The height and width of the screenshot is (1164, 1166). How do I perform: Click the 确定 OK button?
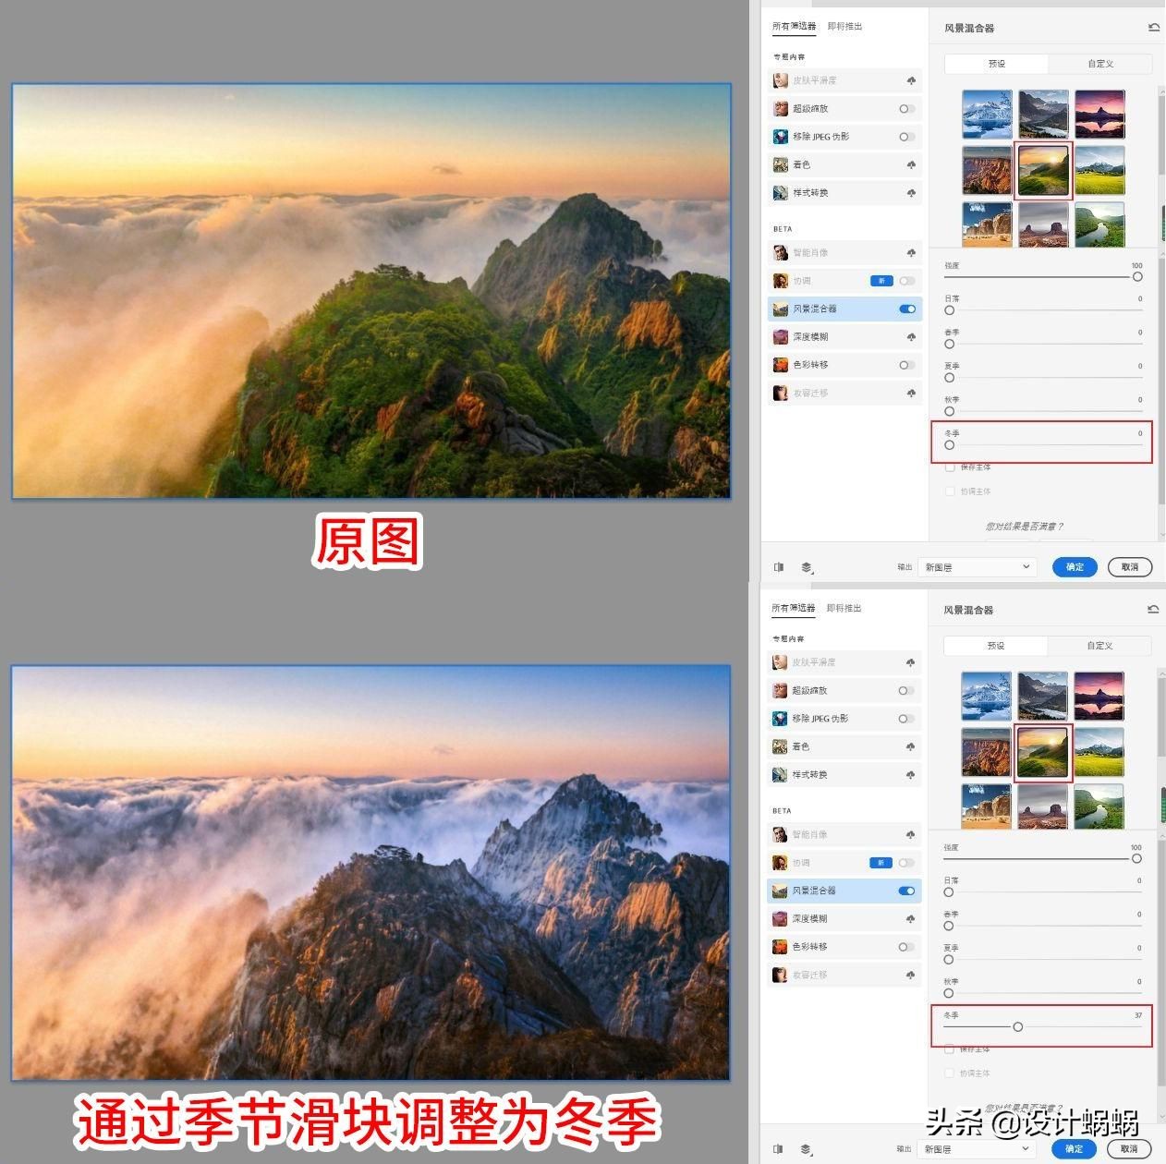(x=1074, y=566)
